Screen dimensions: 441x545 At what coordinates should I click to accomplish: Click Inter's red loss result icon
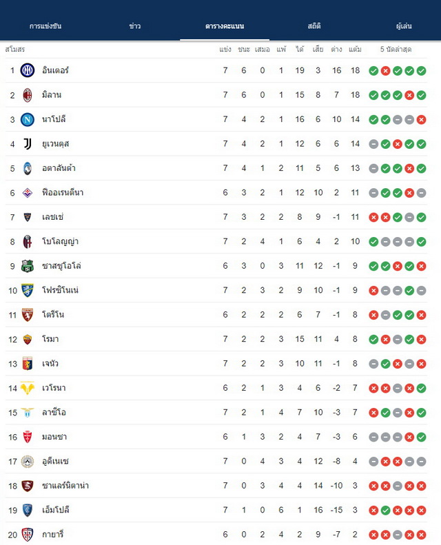tap(385, 71)
